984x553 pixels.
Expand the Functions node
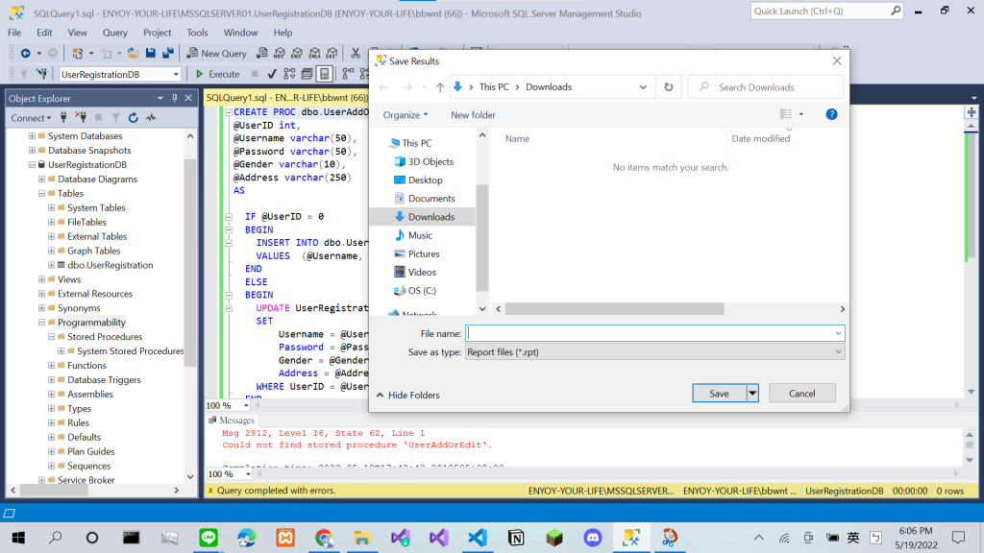pos(52,366)
